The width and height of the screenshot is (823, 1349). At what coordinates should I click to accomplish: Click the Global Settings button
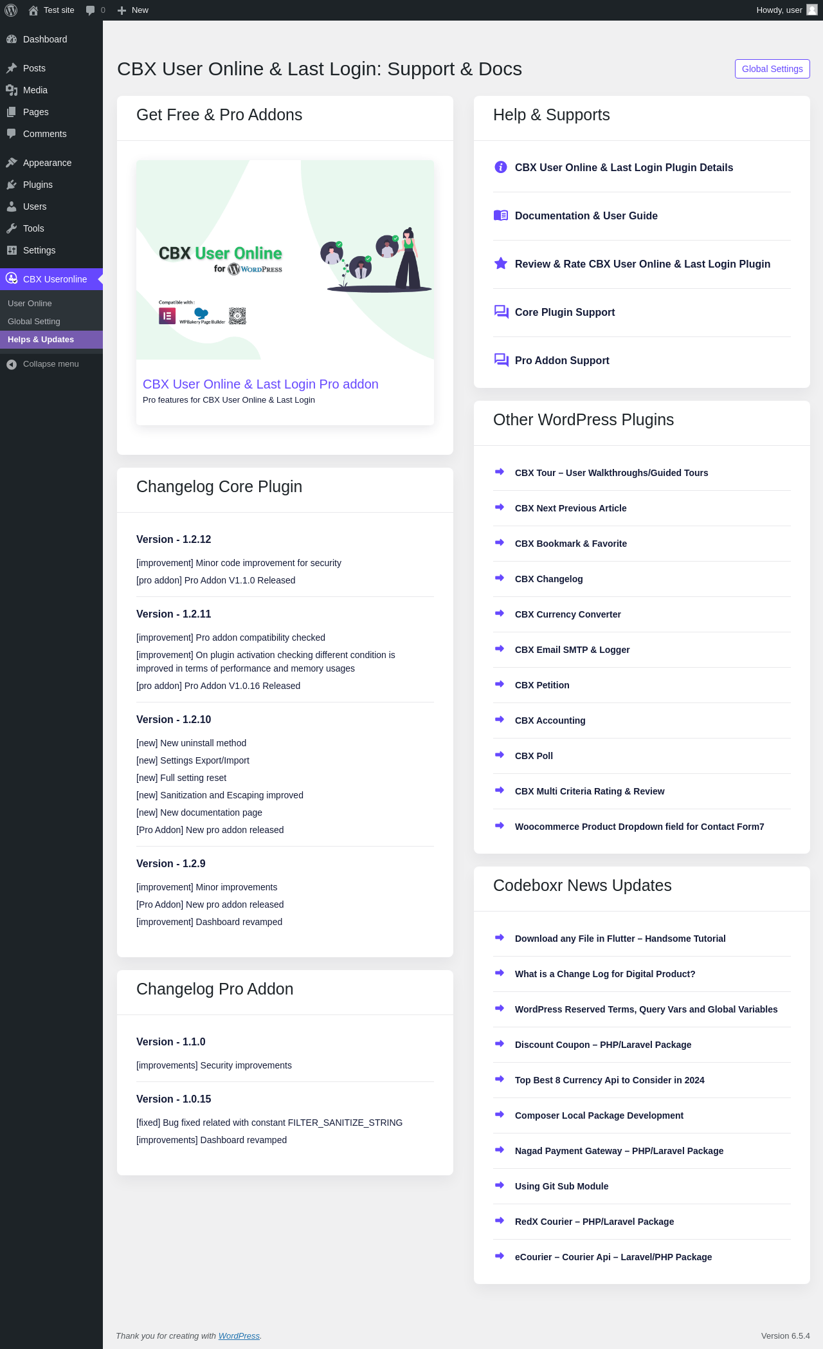(772, 69)
